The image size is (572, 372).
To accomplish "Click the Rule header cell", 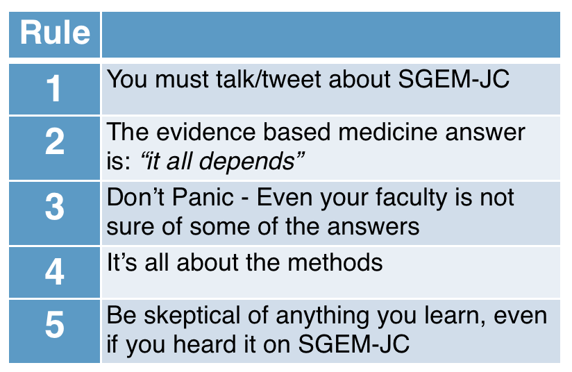I will (x=54, y=35).
